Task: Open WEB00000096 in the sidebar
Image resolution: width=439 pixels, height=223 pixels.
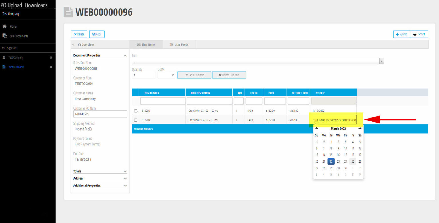Action: (16, 67)
